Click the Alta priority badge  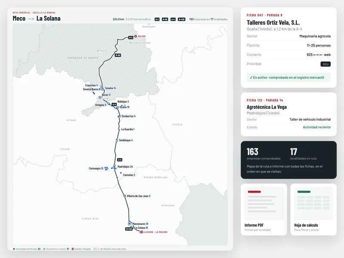[326, 64]
